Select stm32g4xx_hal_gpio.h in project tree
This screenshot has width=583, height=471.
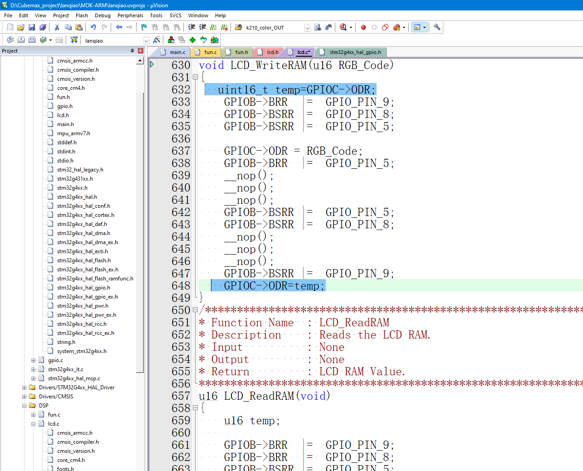(x=83, y=288)
